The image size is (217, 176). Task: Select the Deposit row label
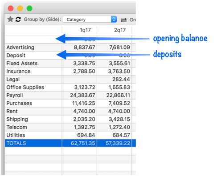click(16, 56)
